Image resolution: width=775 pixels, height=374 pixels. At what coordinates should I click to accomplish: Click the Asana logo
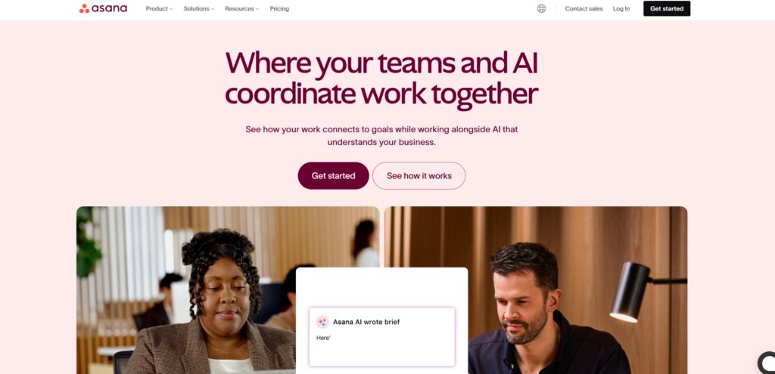pyautogui.click(x=103, y=8)
